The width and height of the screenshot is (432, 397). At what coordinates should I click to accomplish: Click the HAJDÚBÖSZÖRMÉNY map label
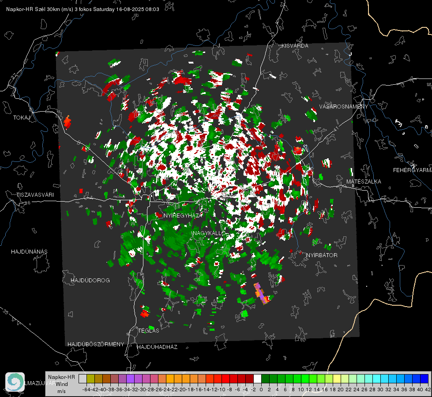coord(96,345)
